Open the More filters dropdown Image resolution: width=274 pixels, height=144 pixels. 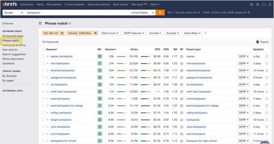tap(192, 33)
